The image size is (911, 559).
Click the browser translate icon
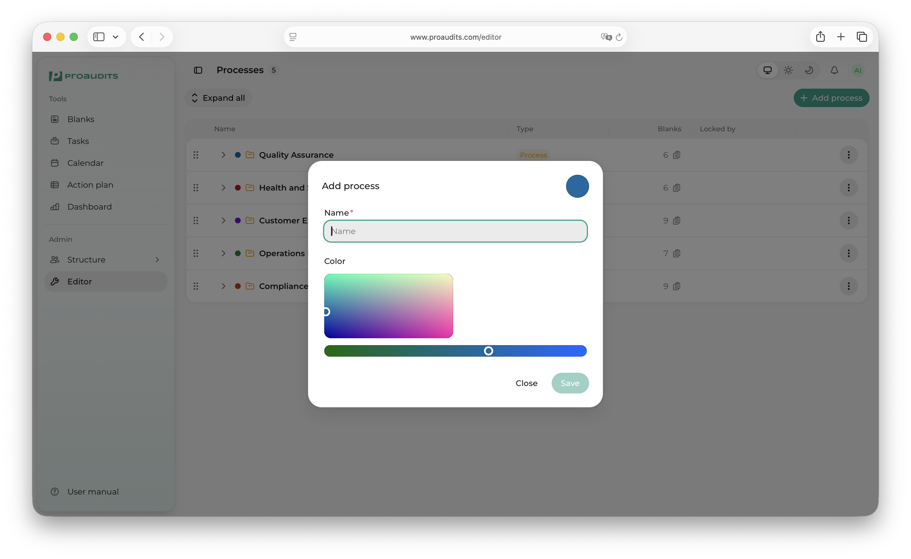pyautogui.click(x=606, y=37)
